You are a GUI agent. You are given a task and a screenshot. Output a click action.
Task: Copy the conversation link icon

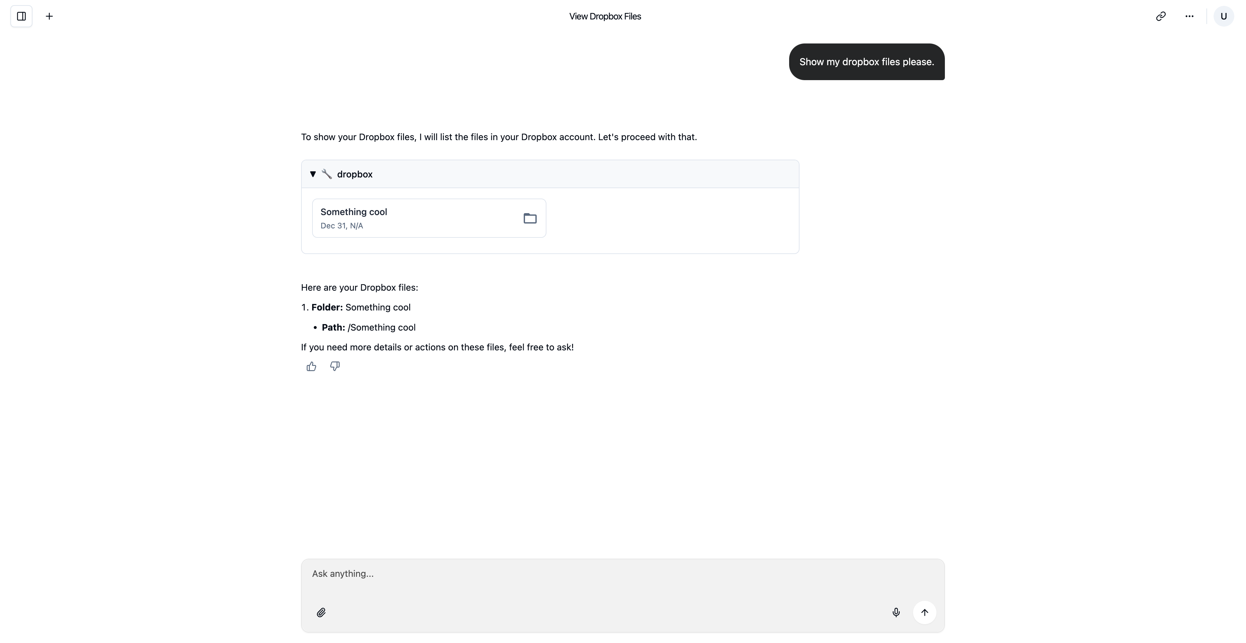pyautogui.click(x=1160, y=16)
